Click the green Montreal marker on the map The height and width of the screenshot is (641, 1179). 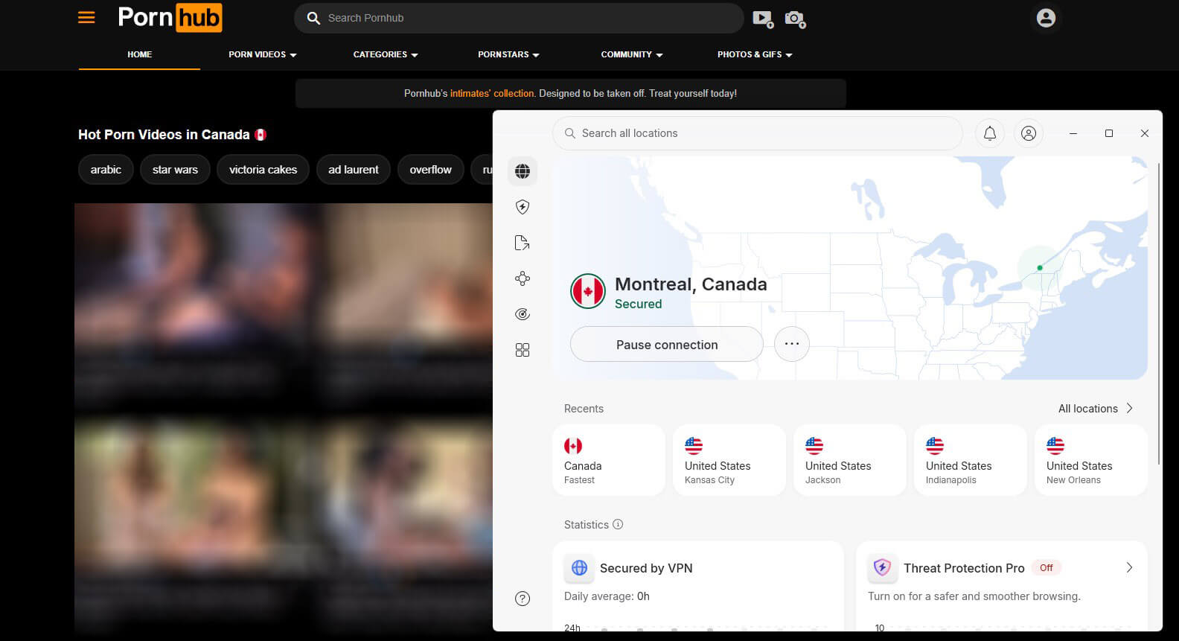point(1040,267)
